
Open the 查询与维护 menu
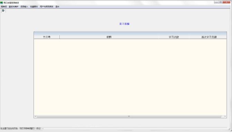[13, 7]
